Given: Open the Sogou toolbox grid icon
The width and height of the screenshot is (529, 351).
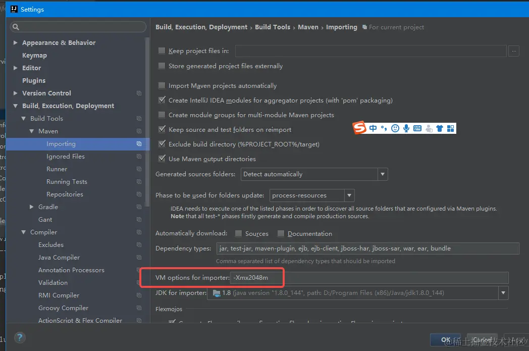Looking at the screenshot, I should (x=450, y=128).
